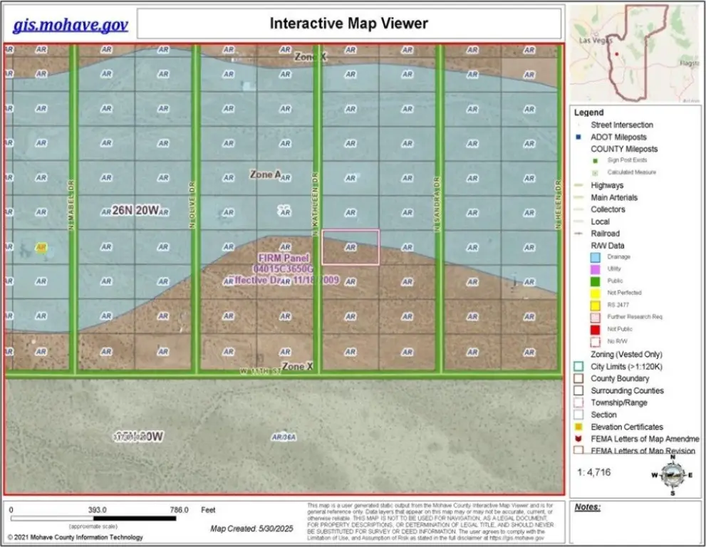This screenshot has width=706, height=547.
Task: Click the Calculated Measure legend icon
Action: (595, 172)
